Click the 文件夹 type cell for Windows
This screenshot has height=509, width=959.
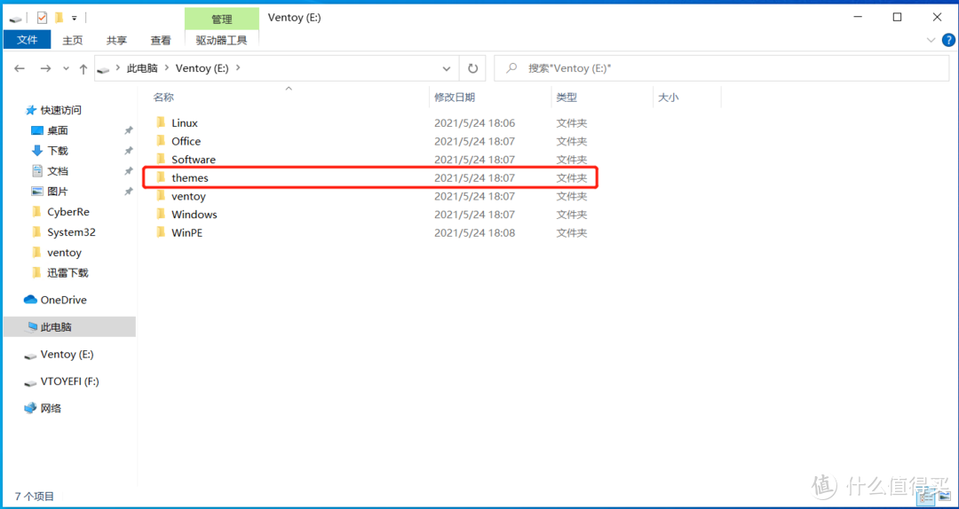(x=571, y=215)
